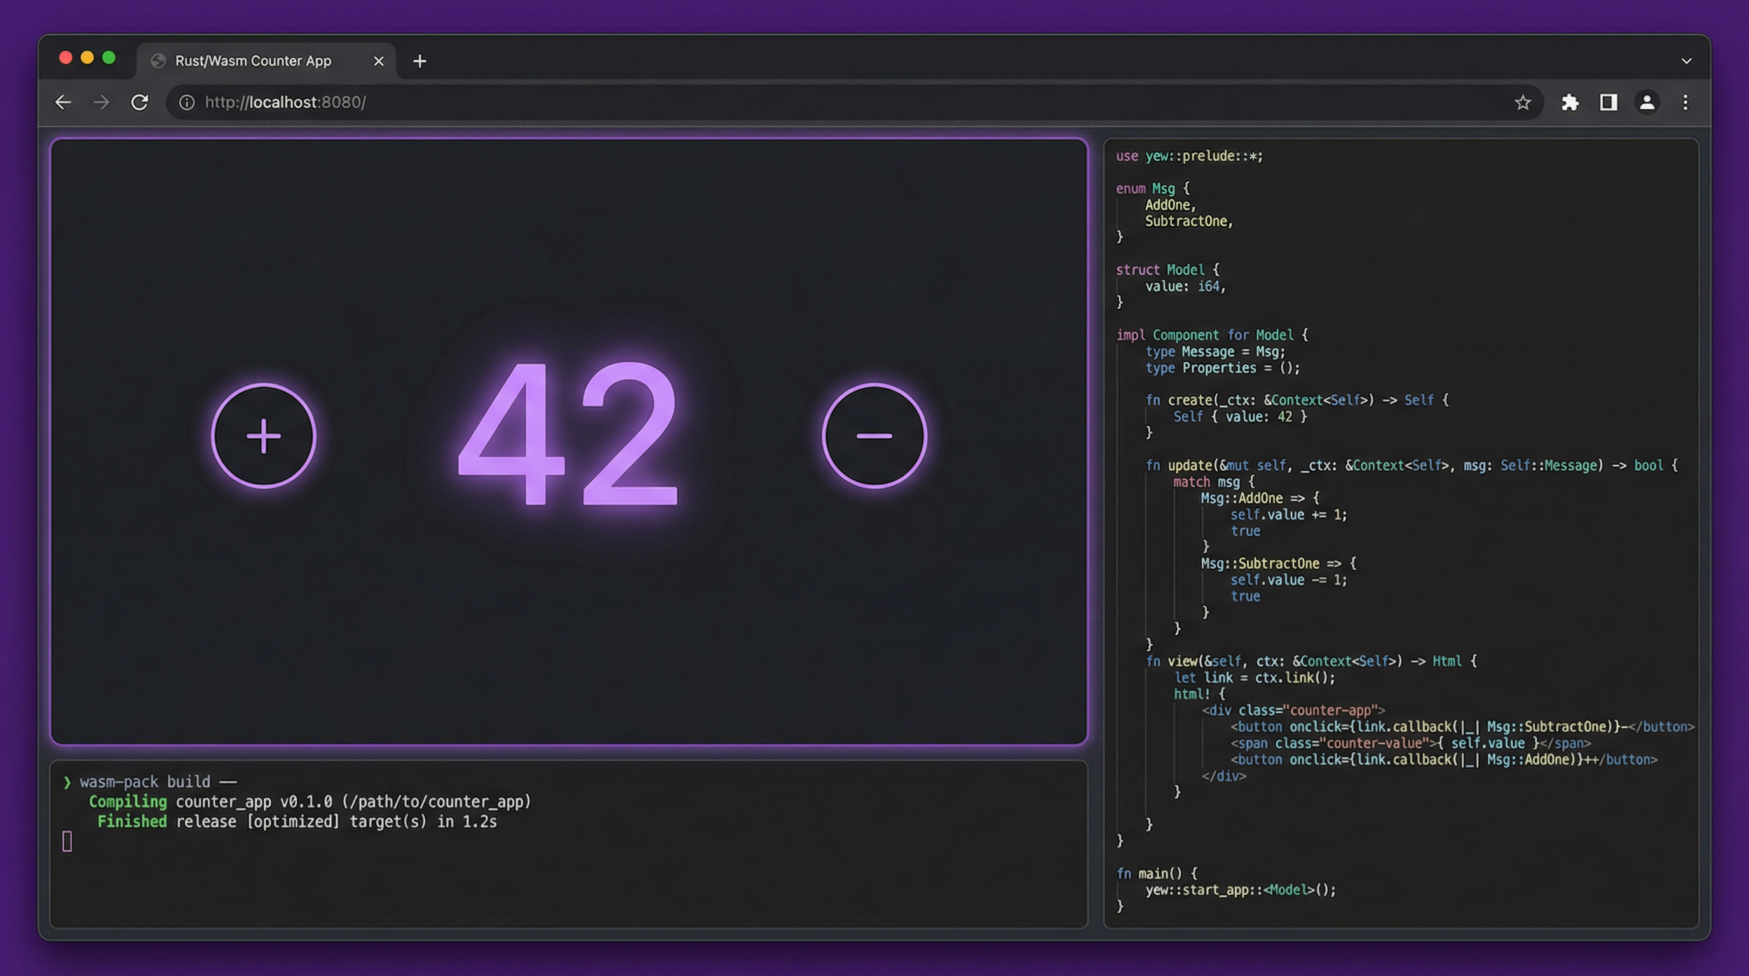The image size is (1749, 976).
Task: Open the user profile avatar
Action: [1647, 102]
